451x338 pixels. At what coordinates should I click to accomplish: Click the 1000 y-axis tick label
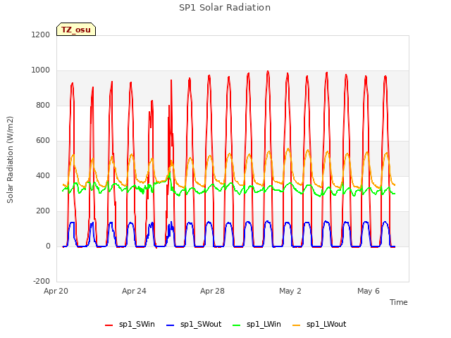point(41,70)
